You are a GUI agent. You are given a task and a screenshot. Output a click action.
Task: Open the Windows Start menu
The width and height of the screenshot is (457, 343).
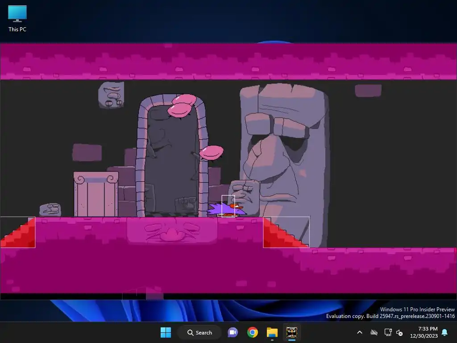[x=166, y=332]
